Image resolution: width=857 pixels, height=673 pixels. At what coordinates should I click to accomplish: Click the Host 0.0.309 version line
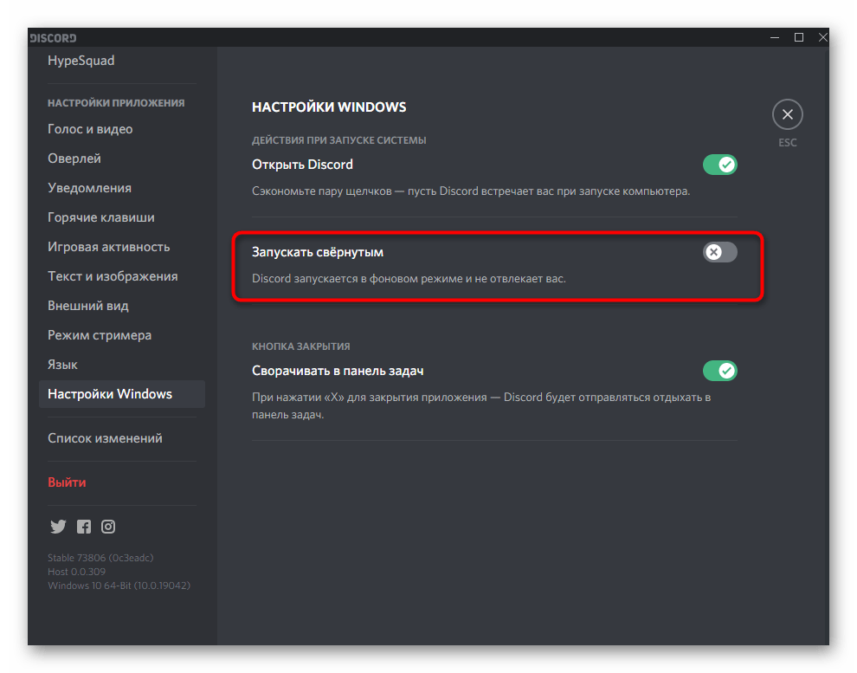76,572
